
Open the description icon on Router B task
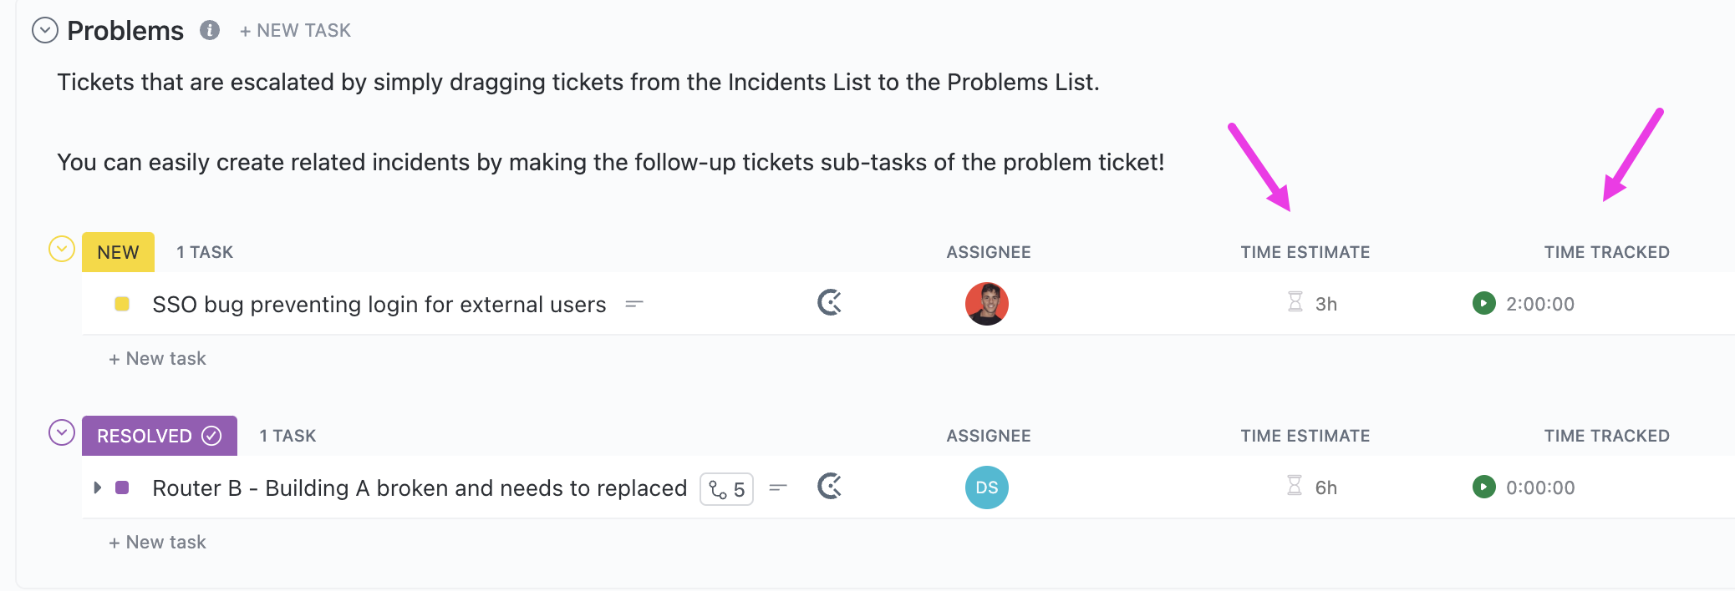777,488
